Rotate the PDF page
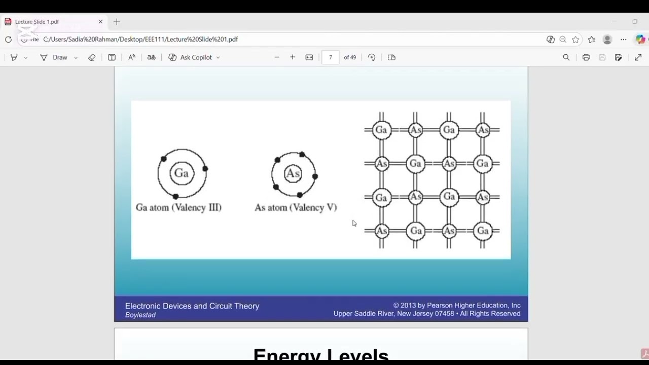 [372, 57]
